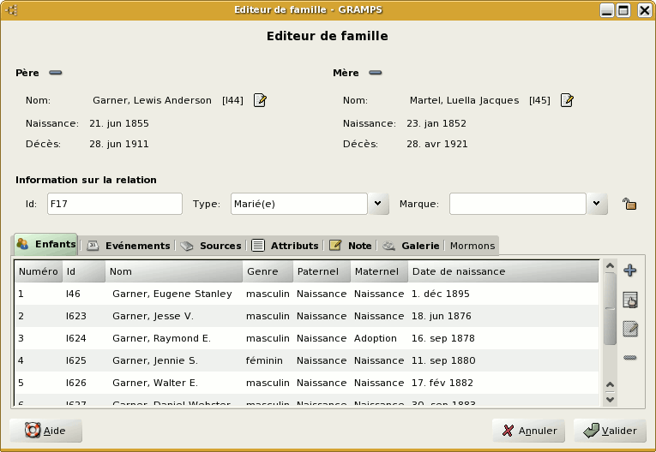Switch to the Evénements tab
Viewport: 656px width, 452px height.
point(129,246)
